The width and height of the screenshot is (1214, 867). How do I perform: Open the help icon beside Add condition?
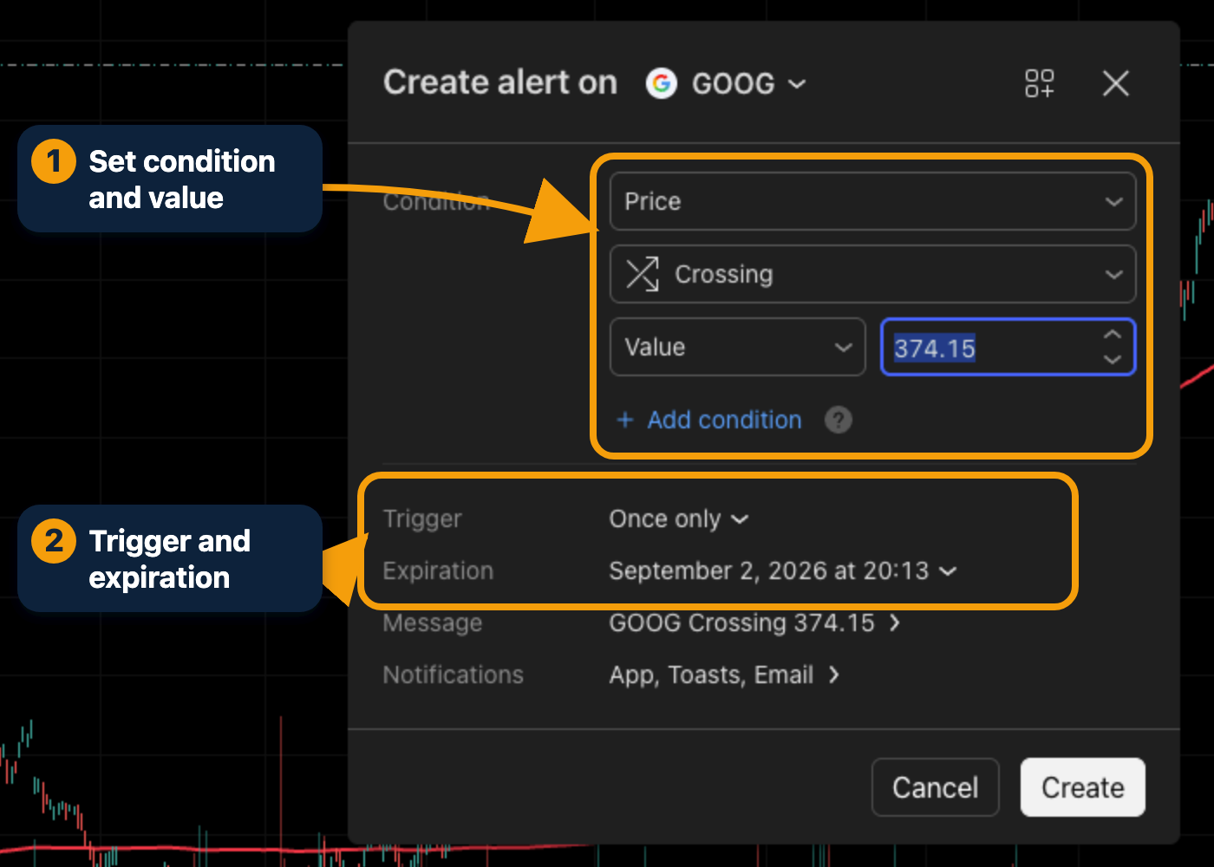(x=838, y=420)
